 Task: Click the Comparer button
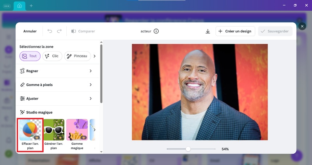coord(83,31)
